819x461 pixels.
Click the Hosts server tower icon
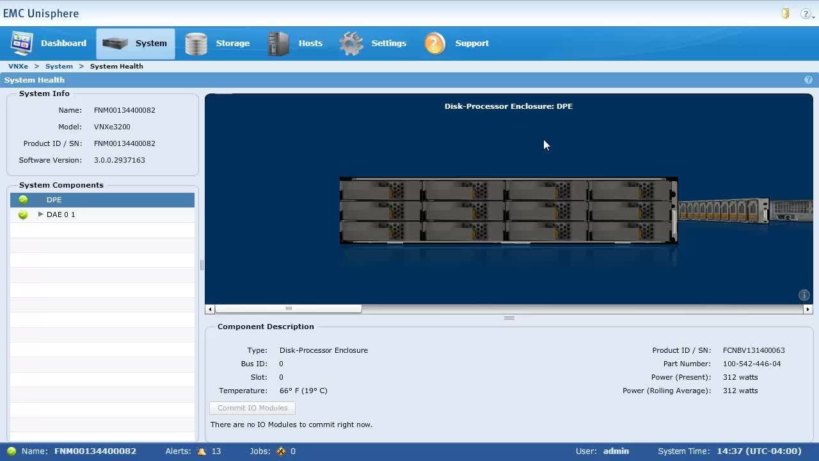pos(278,44)
